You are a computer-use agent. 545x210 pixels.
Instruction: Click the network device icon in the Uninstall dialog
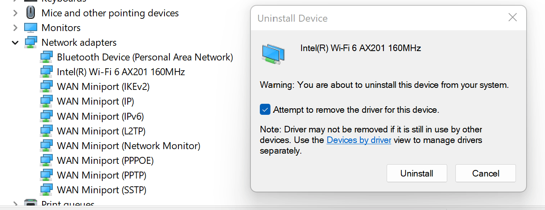pos(274,54)
